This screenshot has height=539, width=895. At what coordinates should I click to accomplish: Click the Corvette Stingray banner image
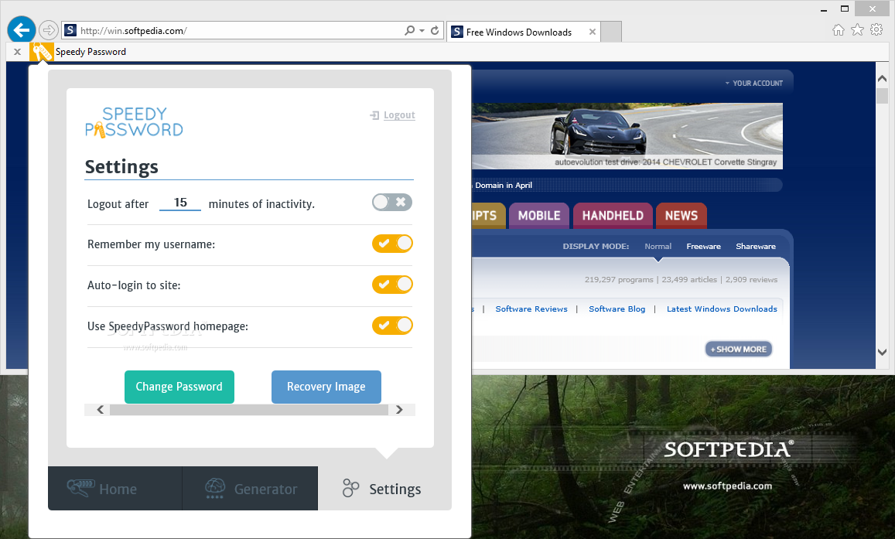pyautogui.click(x=627, y=136)
